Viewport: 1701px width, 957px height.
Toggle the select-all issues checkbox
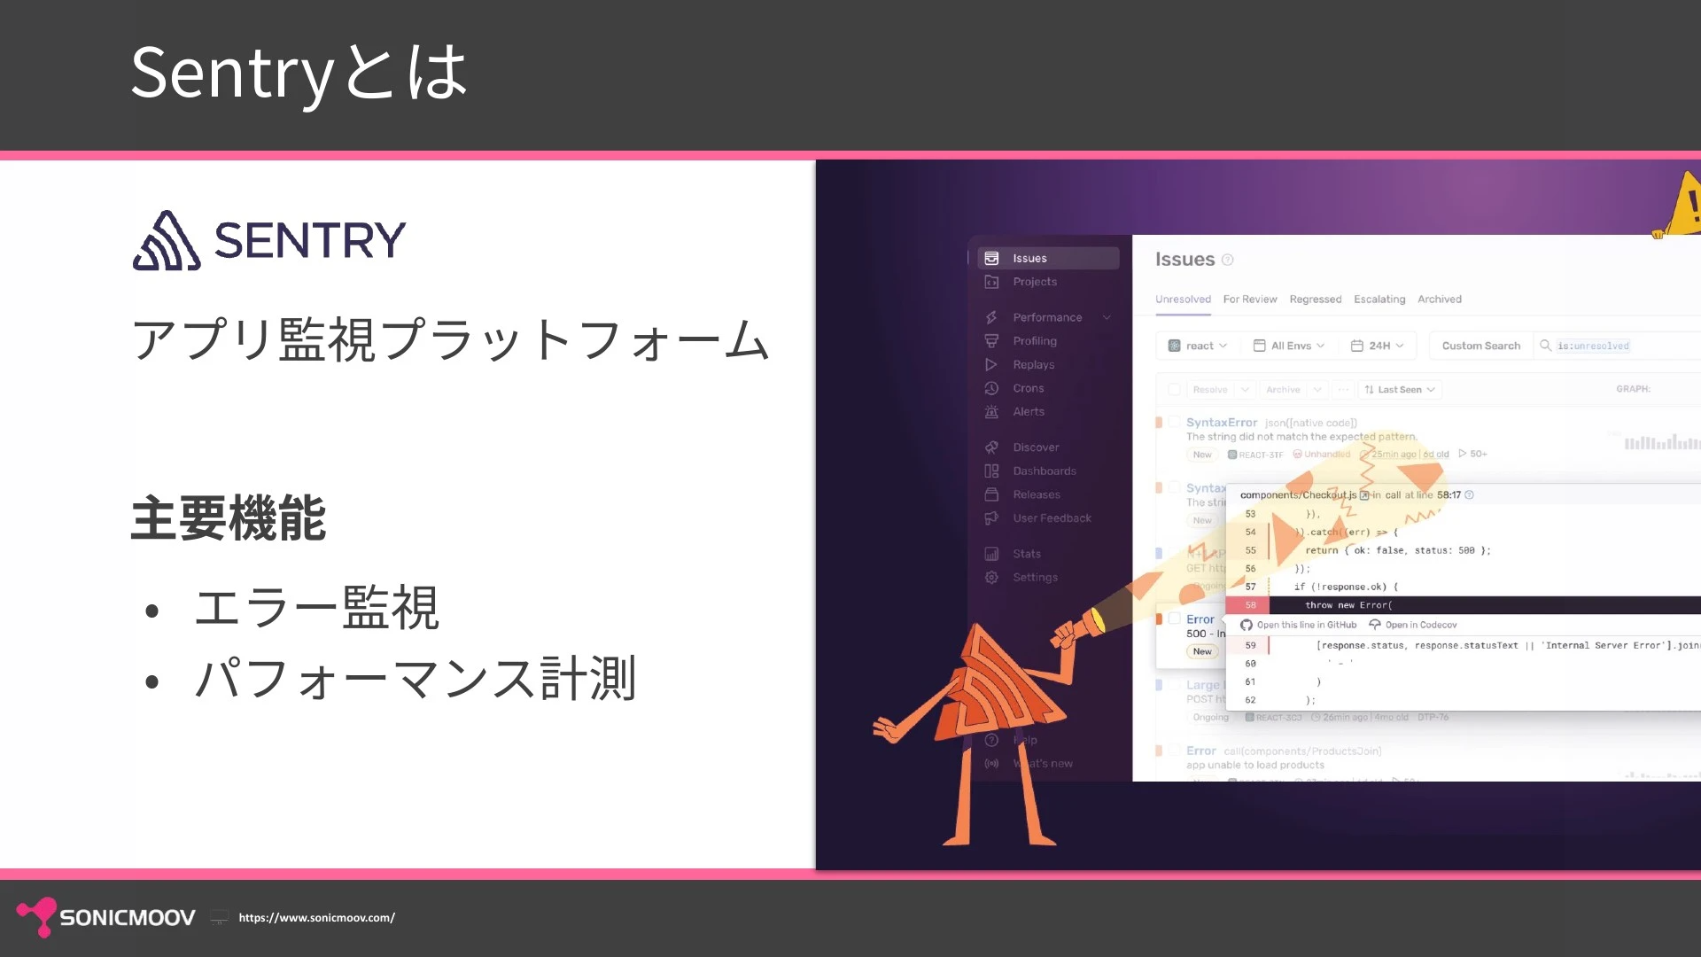[x=1174, y=389]
